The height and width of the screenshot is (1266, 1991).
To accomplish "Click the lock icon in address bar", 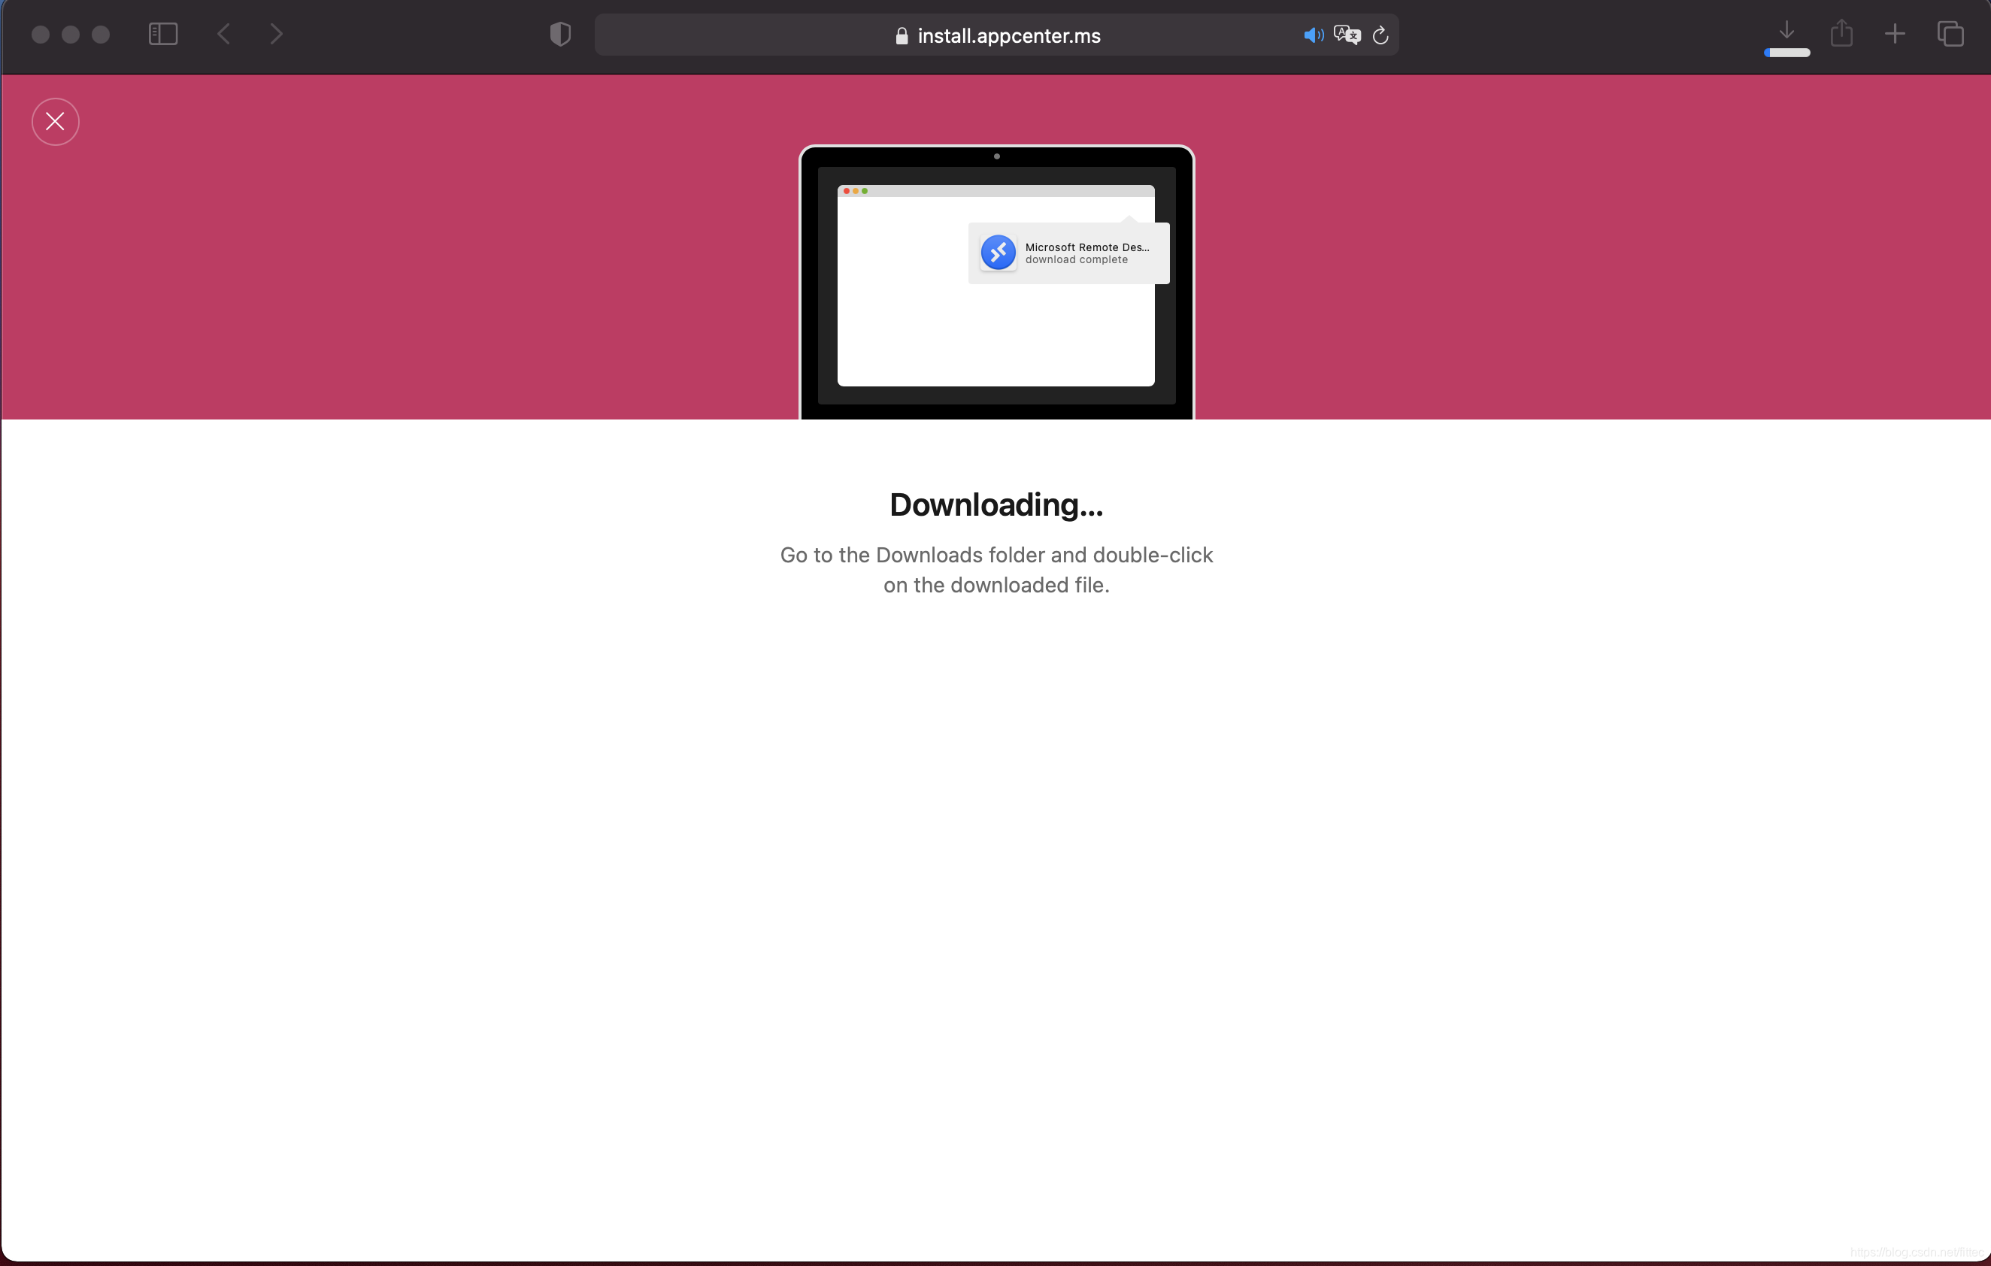I will (902, 35).
